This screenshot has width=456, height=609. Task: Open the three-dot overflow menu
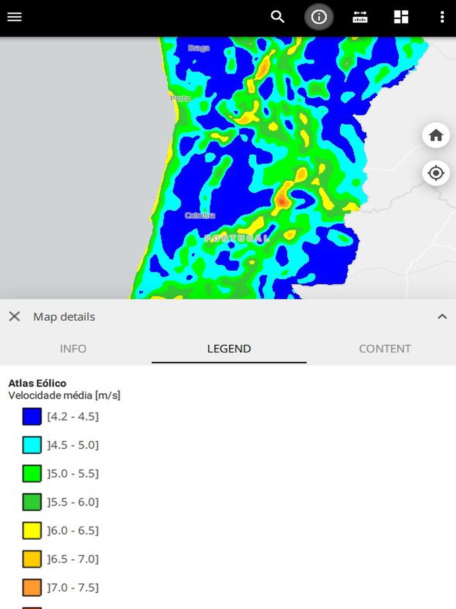442,17
